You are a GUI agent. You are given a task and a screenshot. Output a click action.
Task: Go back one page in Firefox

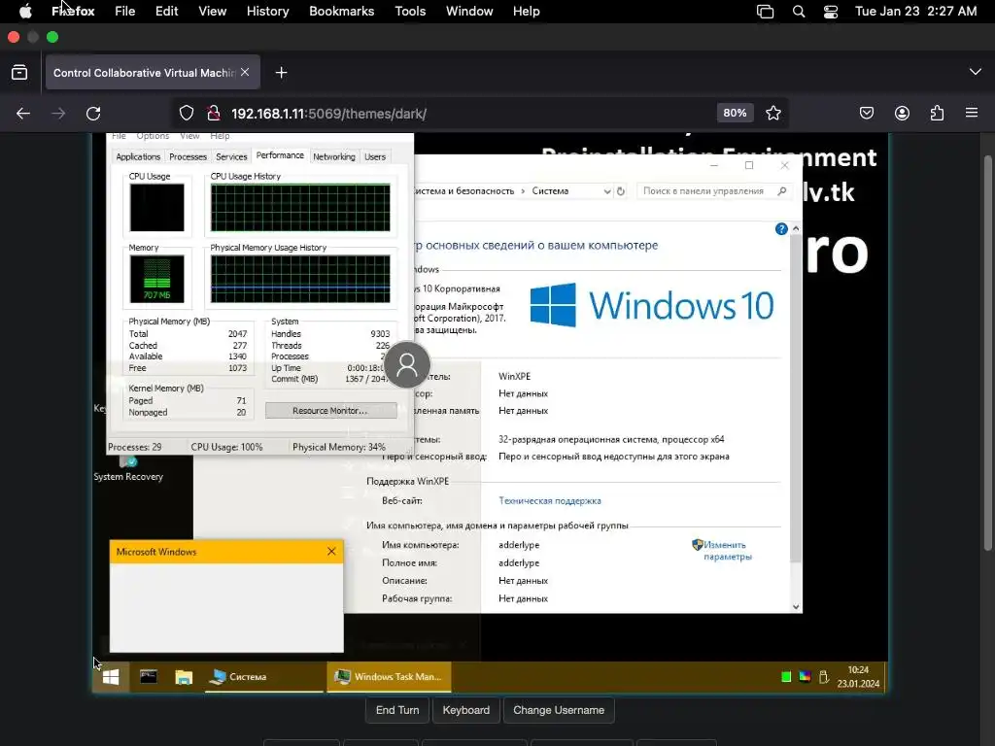pos(23,114)
